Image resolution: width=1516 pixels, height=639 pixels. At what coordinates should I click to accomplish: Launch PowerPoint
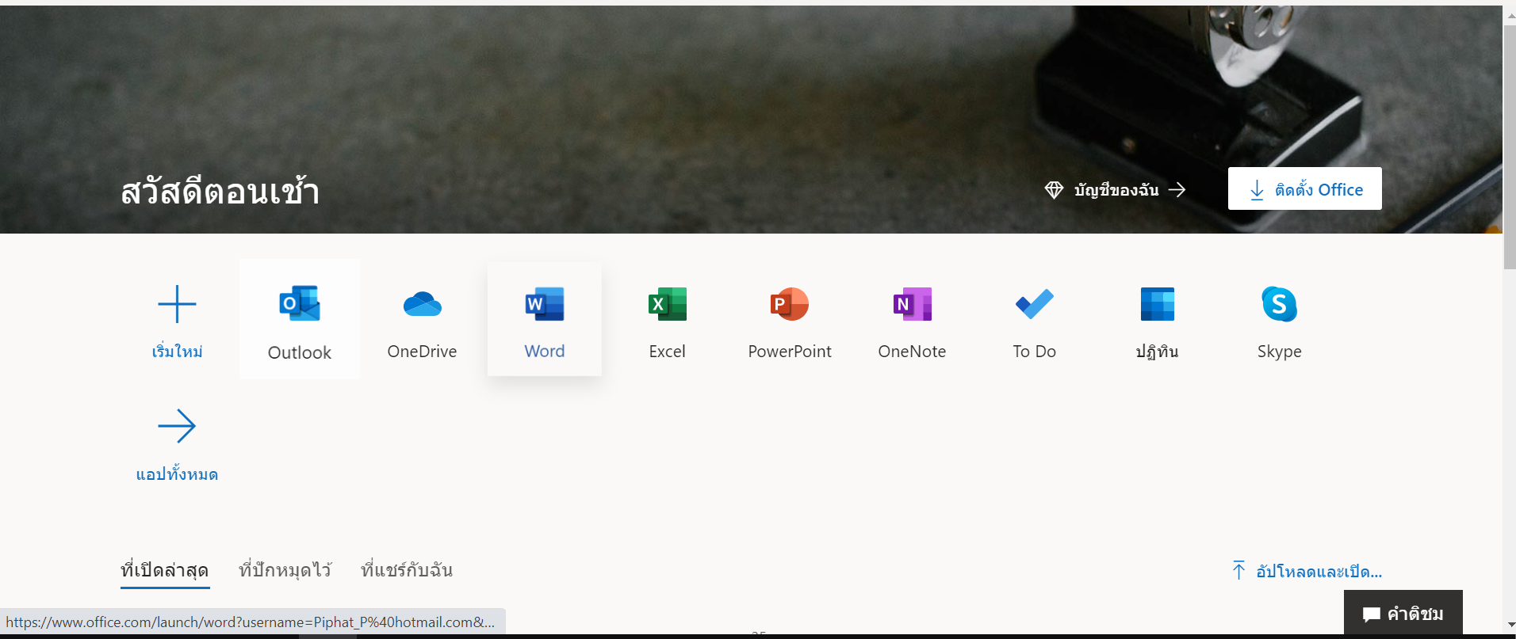tap(790, 319)
